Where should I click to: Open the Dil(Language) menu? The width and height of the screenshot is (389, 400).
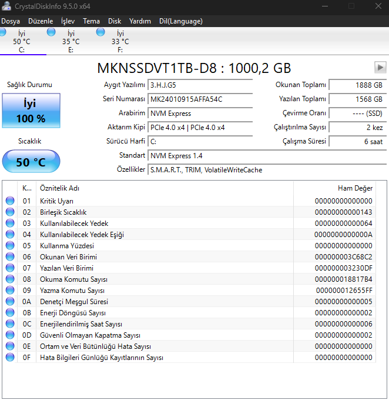[x=180, y=21]
